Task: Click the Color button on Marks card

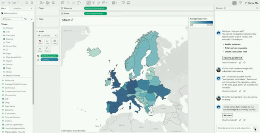Action: (40, 42)
